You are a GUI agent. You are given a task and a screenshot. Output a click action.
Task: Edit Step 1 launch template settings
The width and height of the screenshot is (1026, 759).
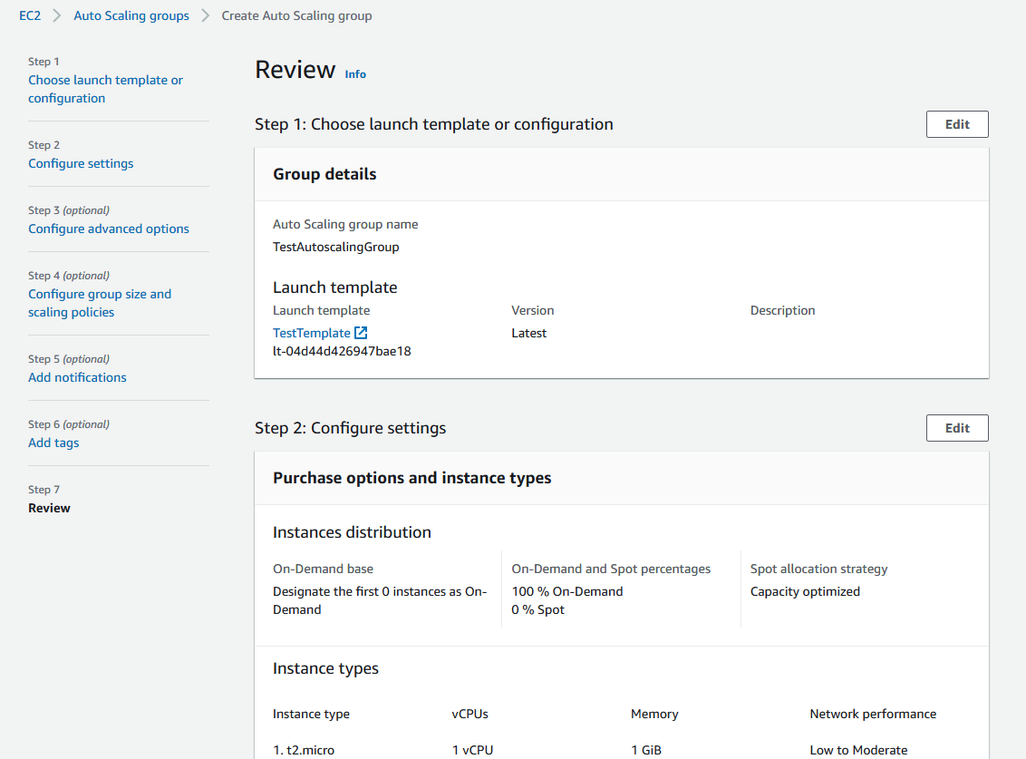coord(957,124)
